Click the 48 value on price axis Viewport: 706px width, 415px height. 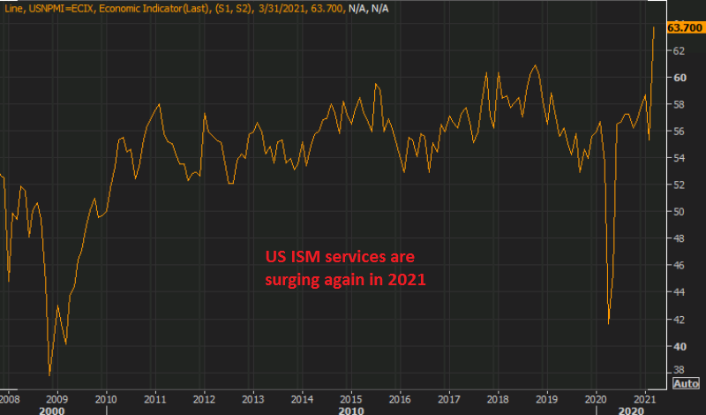(679, 238)
